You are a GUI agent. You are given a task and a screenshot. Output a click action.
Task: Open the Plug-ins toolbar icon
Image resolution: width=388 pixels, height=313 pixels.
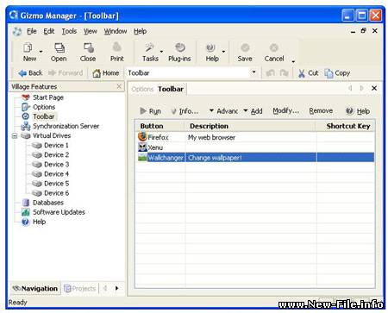pyautogui.click(x=180, y=47)
